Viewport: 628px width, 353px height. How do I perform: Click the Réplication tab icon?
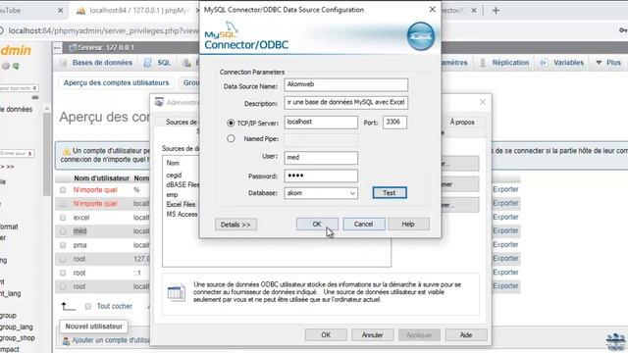point(483,63)
